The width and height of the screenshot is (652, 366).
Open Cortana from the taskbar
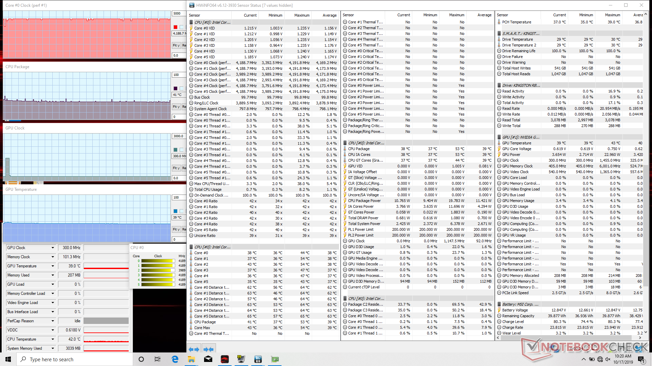click(141, 359)
